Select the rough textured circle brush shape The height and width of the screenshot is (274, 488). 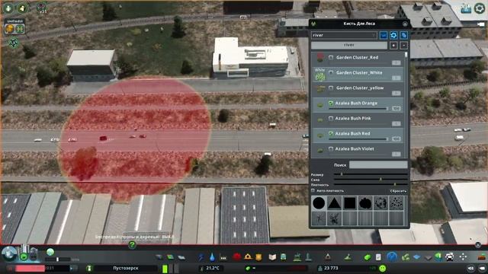pos(380,203)
